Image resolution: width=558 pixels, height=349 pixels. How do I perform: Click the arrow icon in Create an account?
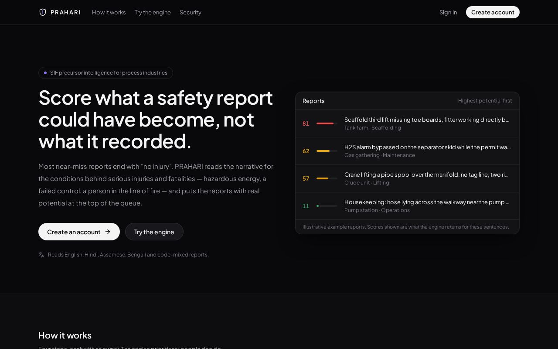pyautogui.click(x=108, y=232)
